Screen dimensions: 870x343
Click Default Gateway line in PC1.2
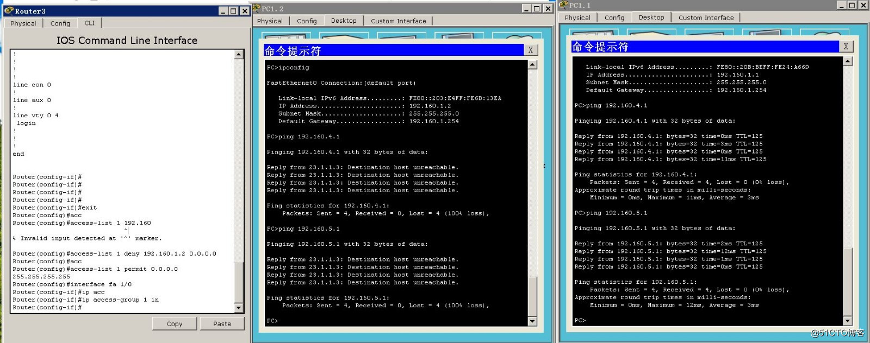click(369, 122)
